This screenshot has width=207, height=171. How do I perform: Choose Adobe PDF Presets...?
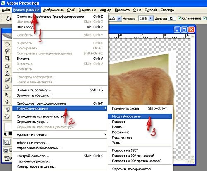coord(60,143)
